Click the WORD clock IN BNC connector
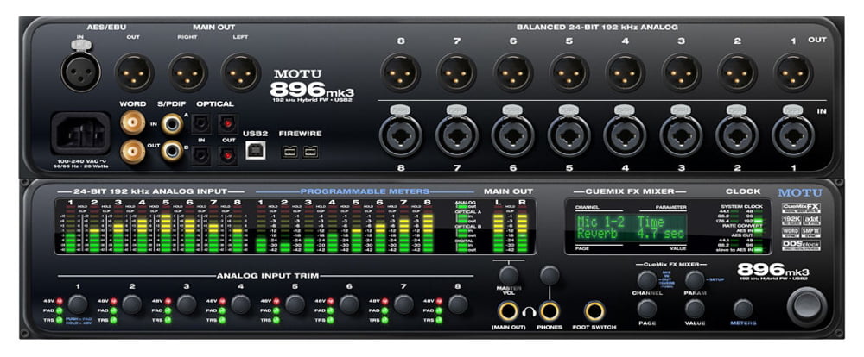 (x=133, y=122)
